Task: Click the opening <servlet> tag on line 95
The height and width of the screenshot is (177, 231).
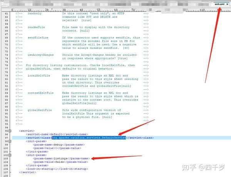Action: point(27,131)
